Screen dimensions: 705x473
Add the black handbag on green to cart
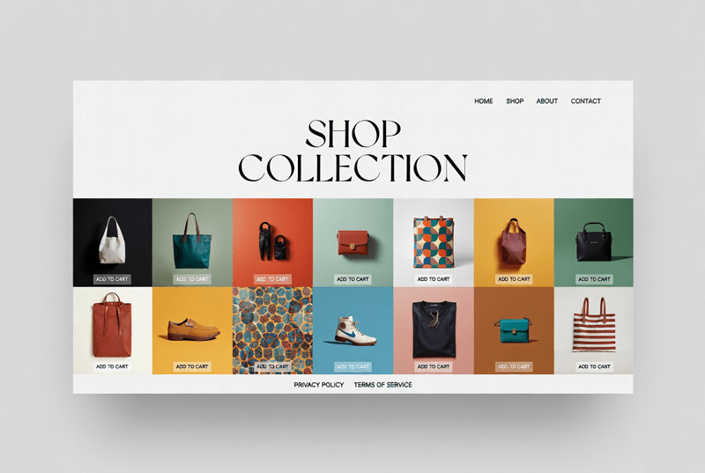coord(594,279)
